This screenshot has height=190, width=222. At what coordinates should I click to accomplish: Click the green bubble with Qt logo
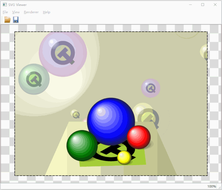(x=34, y=79)
